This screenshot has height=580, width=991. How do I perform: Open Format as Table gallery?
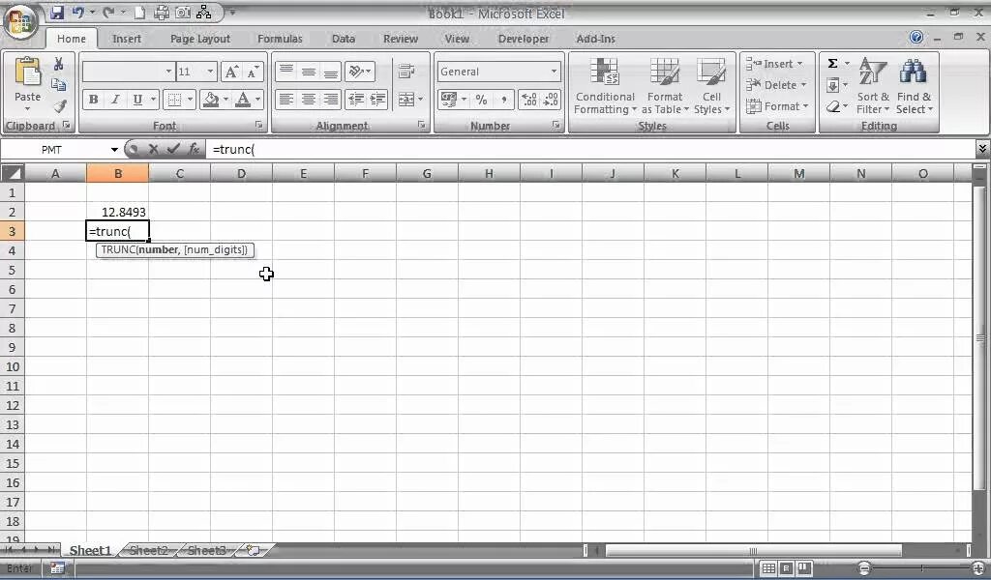[665, 86]
